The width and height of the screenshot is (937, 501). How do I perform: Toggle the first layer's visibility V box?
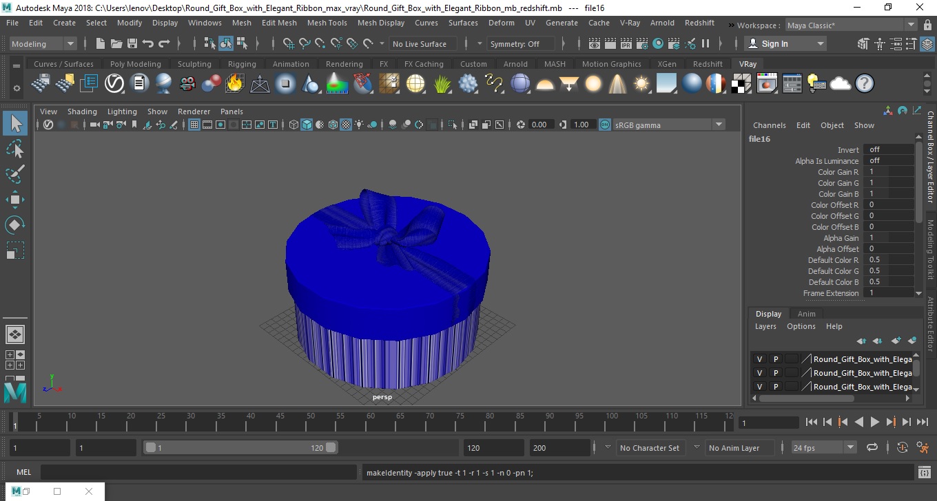[760, 359]
